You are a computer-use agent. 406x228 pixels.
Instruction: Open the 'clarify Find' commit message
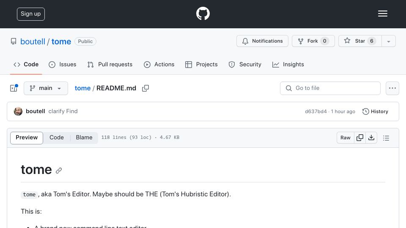63,111
